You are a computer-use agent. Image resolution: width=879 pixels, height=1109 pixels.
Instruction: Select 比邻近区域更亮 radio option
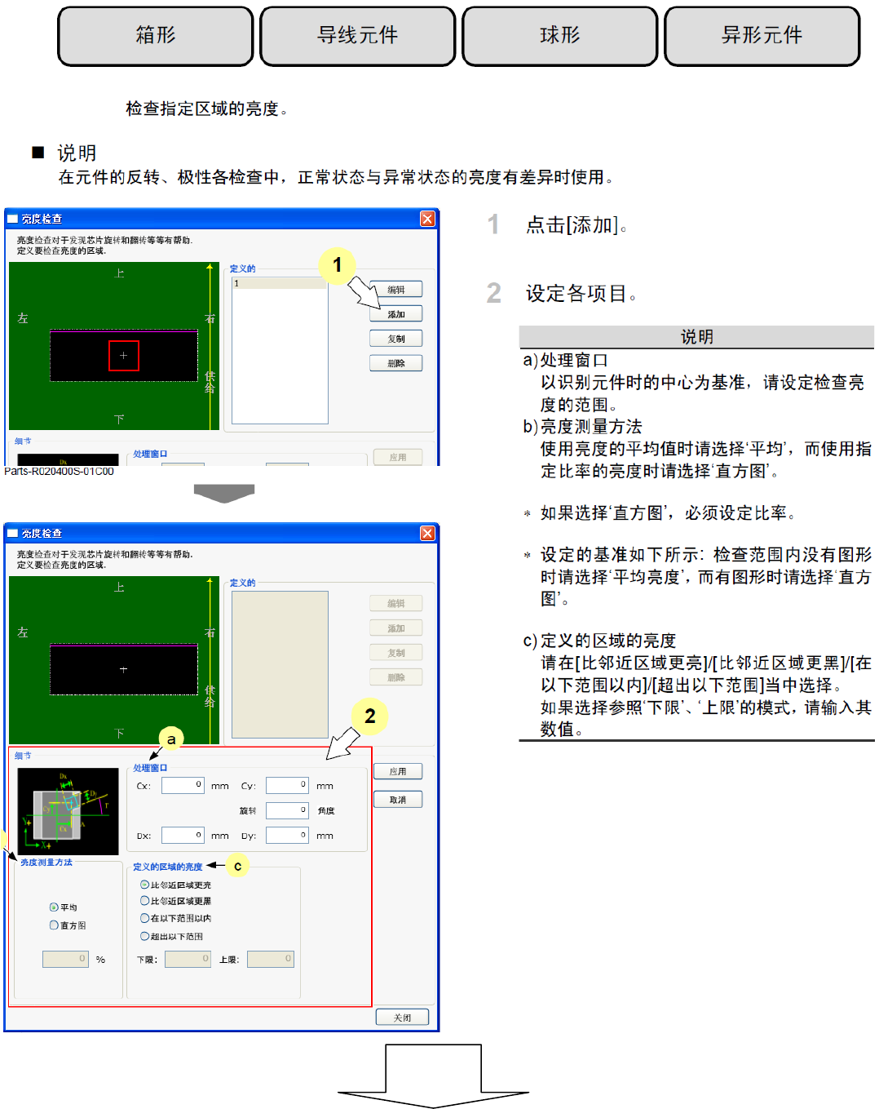pos(144,885)
